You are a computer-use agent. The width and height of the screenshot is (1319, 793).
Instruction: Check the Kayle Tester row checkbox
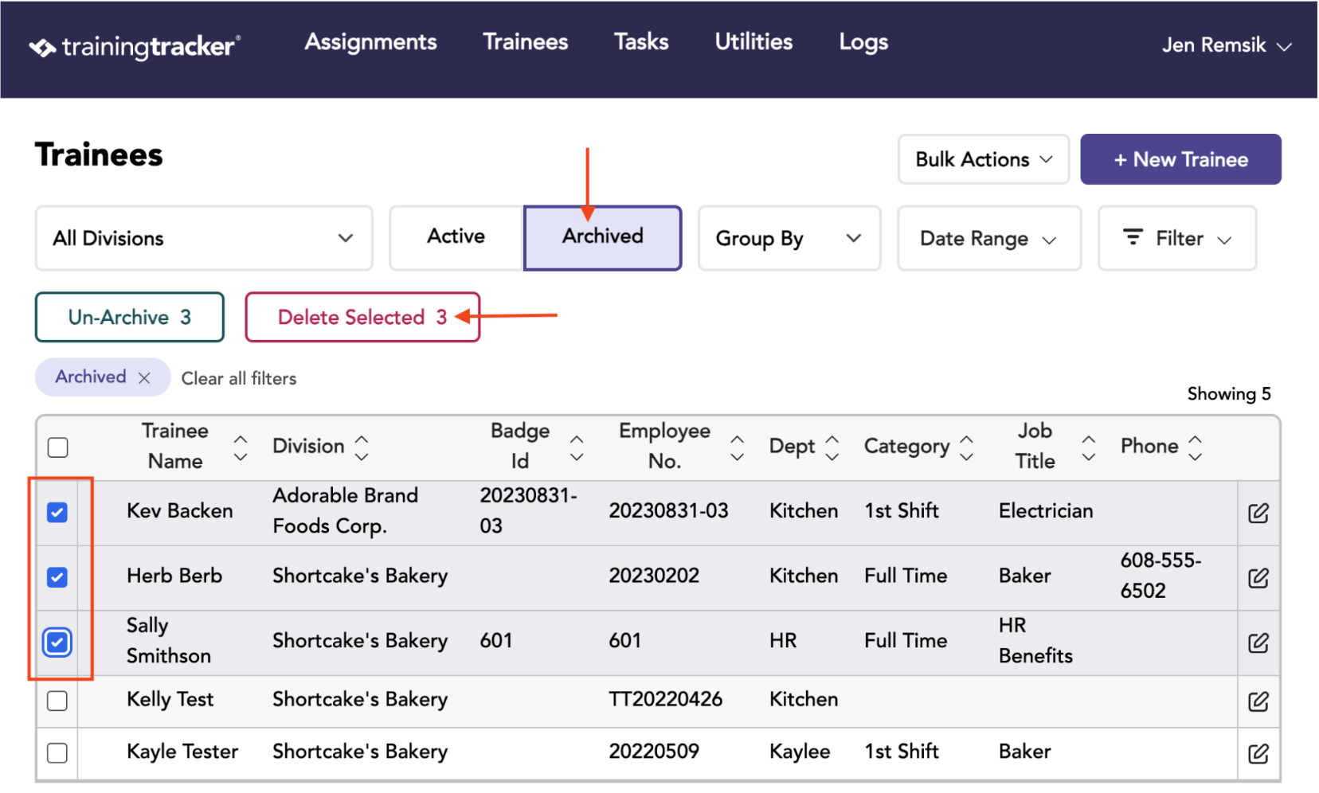[x=57, y=752]
